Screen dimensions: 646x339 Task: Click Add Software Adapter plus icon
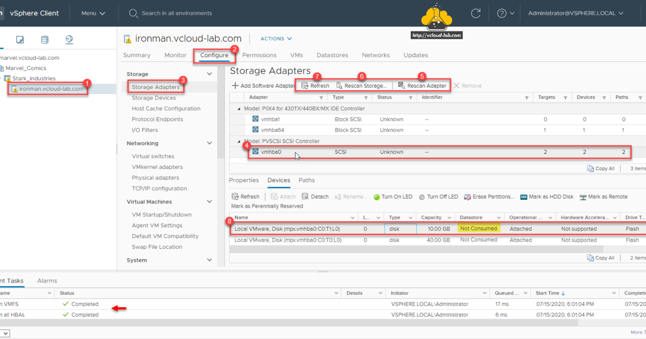pos(235,86)
